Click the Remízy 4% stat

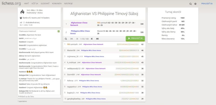coord(173,35)
